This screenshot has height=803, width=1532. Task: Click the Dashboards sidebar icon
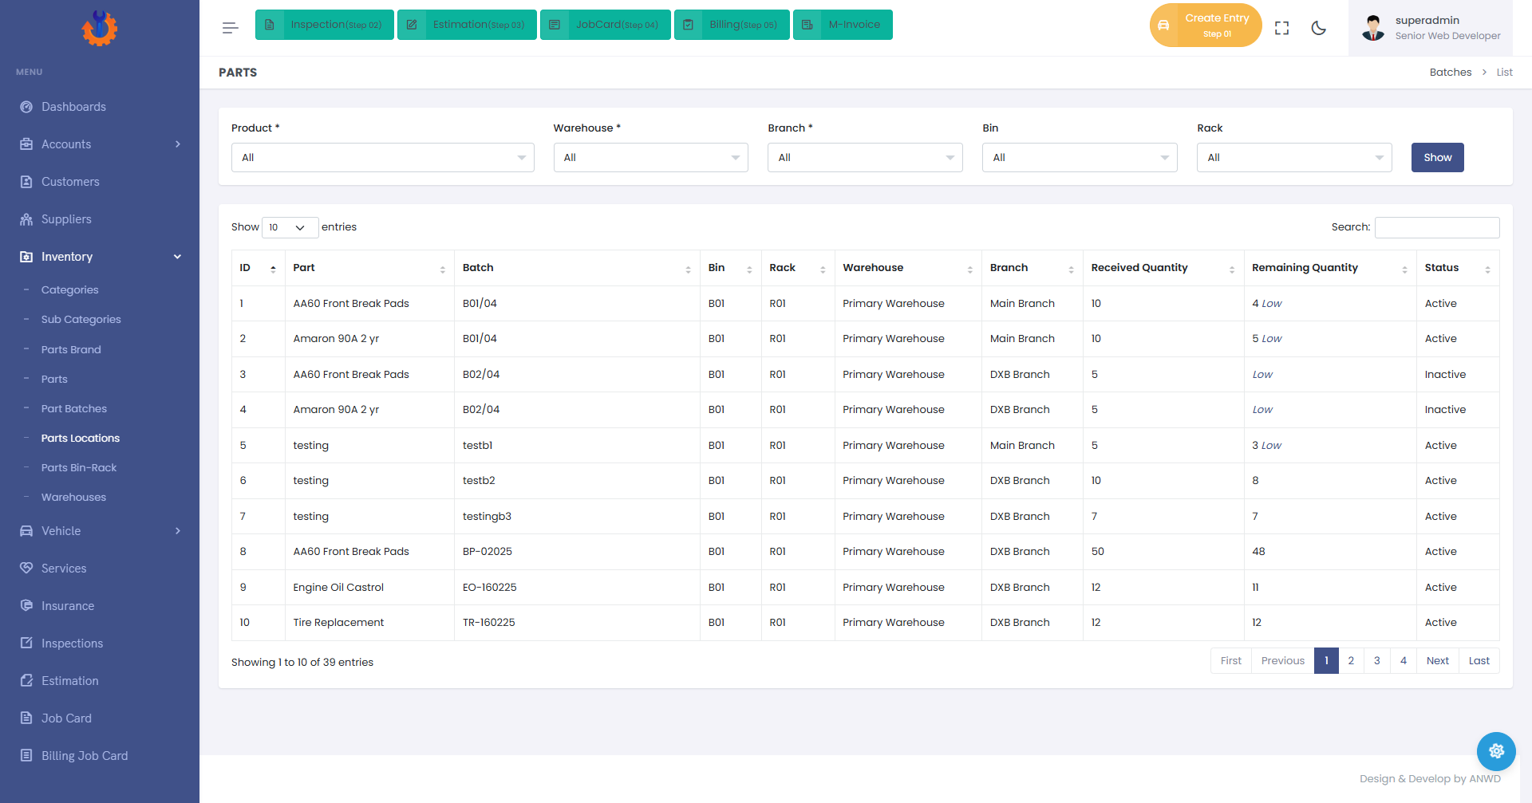point(26,107)
